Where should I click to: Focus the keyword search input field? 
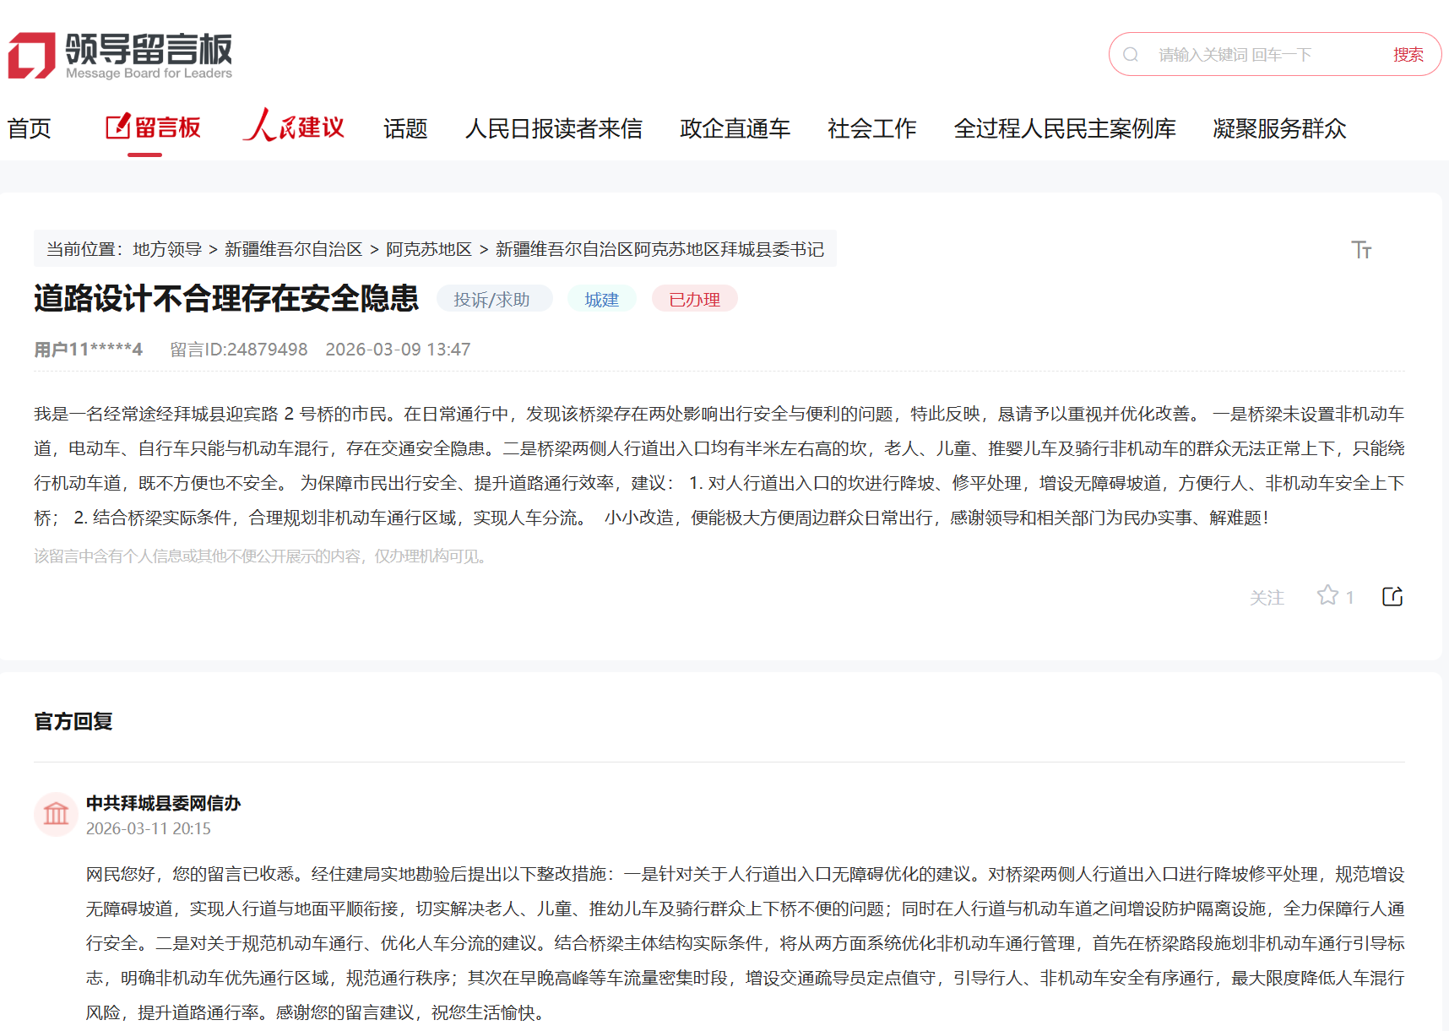(1258, 55)
